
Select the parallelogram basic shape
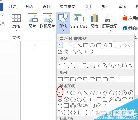point(92,93)
